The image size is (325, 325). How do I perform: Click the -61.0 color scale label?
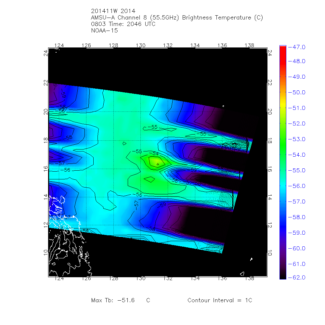297,264
